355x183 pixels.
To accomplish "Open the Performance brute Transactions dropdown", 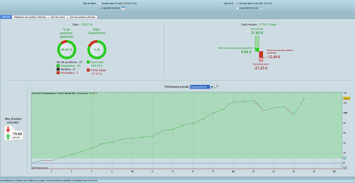I will pos(202,87).
